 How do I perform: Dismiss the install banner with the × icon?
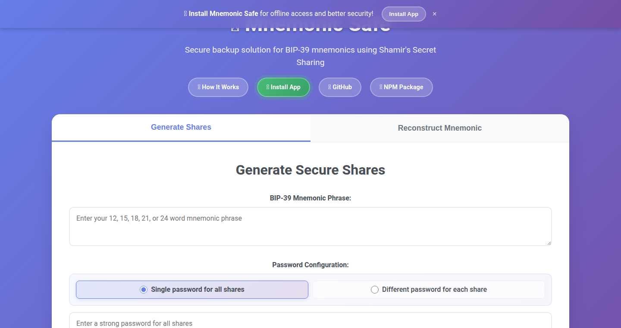click(434, 14)
